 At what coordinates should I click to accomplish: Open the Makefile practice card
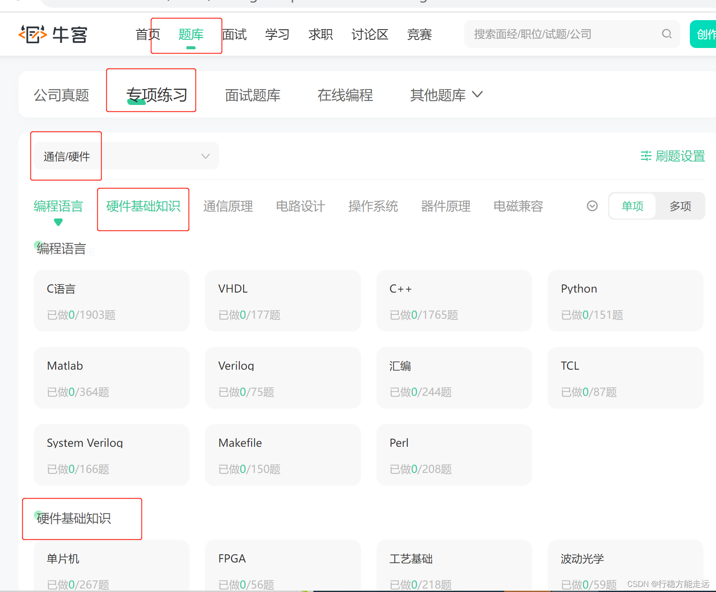[x=283, y=455]
